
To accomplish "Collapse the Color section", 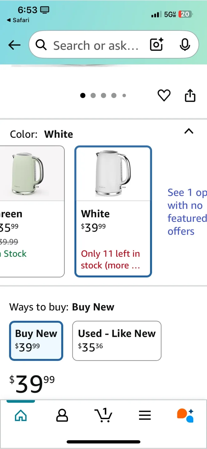I will click(189, 131).
